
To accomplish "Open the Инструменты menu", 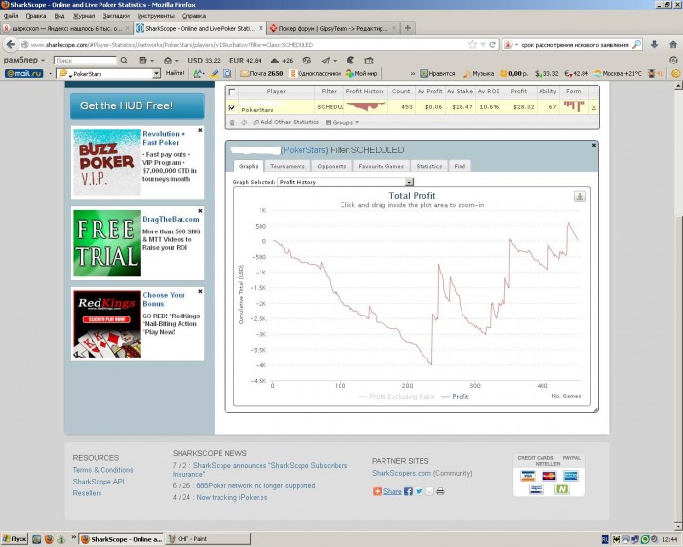I will [155, 16].
